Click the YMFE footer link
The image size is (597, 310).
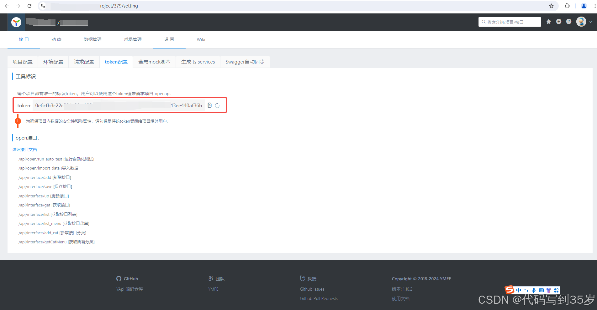point(213,289)
